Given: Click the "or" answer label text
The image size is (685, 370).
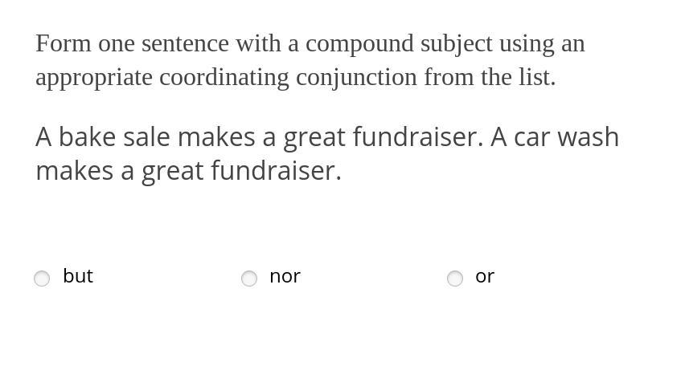Looking at the screenshot, I should 485,277.
